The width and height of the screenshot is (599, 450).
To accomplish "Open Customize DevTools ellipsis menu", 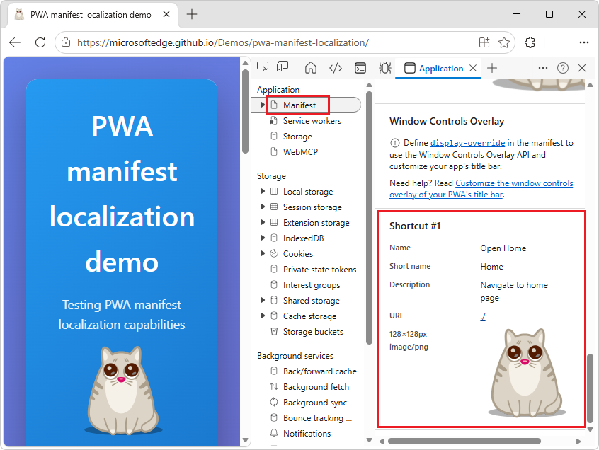I will (x=543, y=68).
